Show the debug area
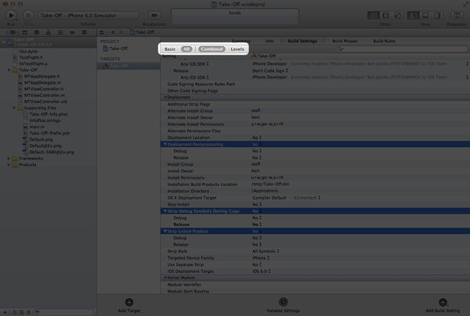The height and width of the screenshot is (316, 470). [425, 16]
